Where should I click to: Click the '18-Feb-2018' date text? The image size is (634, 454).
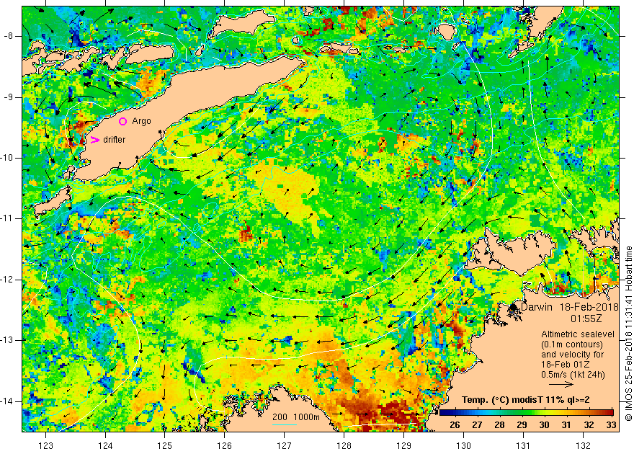(x=589, y=307)
